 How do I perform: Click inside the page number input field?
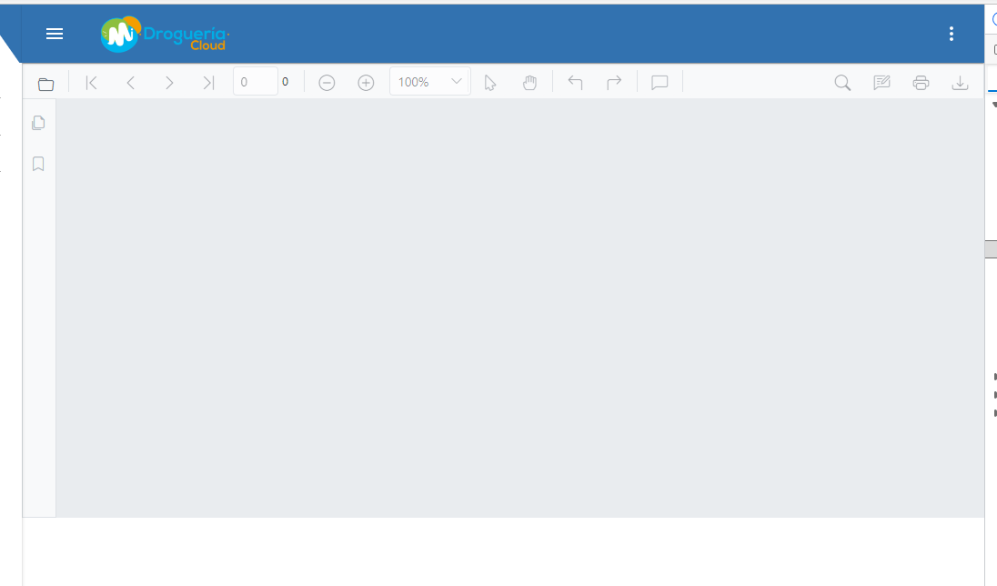tap(255, 81)
